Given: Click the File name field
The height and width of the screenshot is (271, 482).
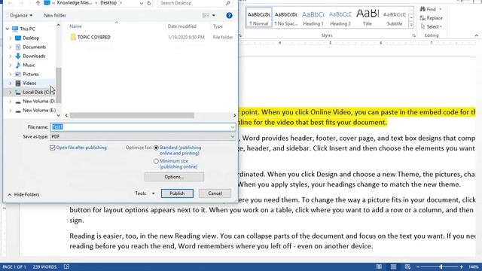Looking at the screenshot, I should (x=142, y=127).
